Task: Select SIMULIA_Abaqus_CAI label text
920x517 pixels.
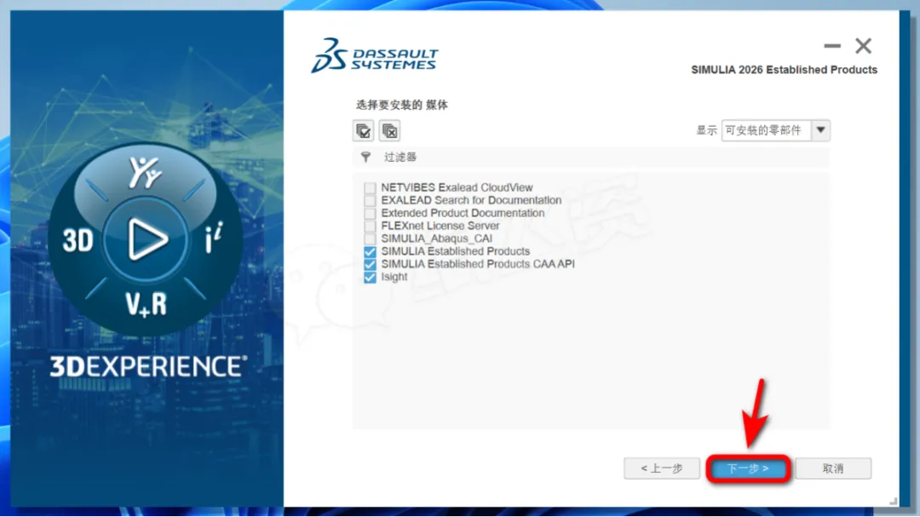Action: click(x=436, y=238)
